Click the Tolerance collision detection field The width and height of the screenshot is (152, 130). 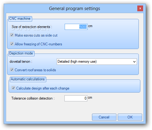(76, 98)
